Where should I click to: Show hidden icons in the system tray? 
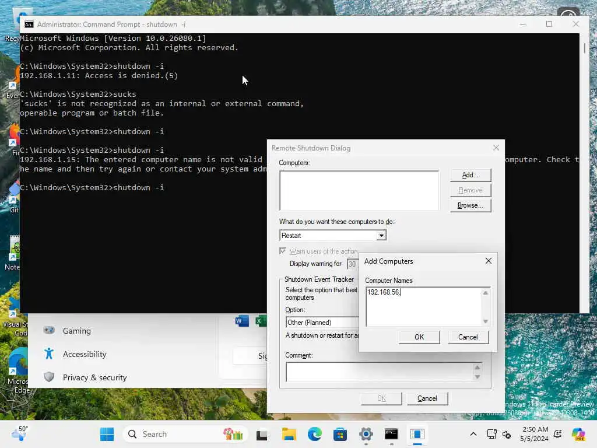tap(473, 434)
